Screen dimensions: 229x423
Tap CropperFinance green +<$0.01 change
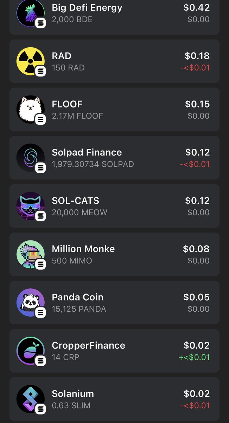point(195,357)
